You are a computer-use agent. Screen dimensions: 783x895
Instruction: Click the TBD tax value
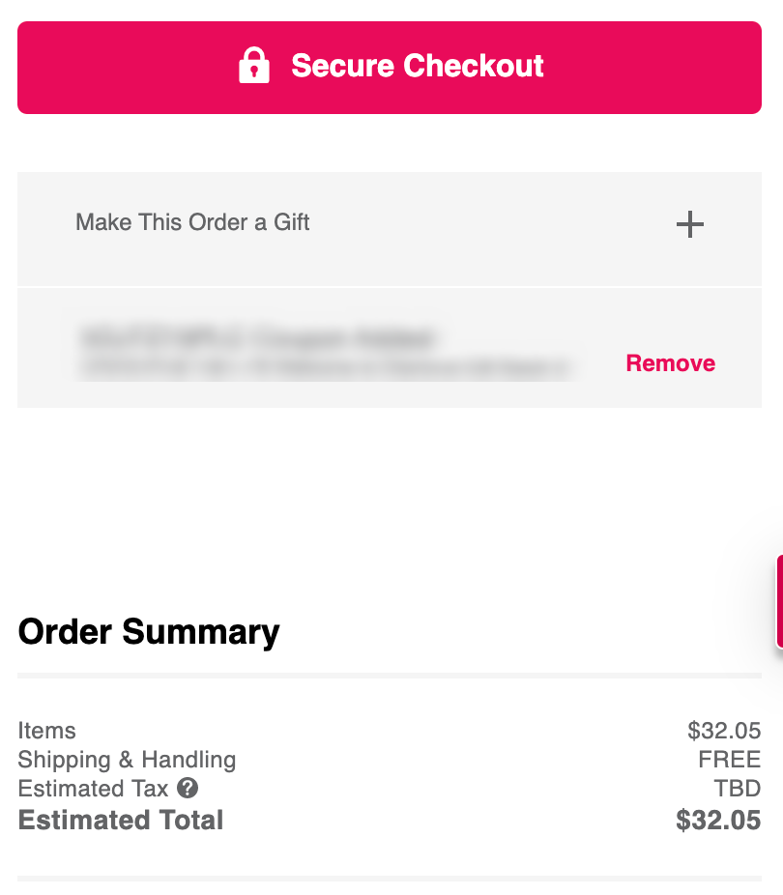click(x=738, y=789)
